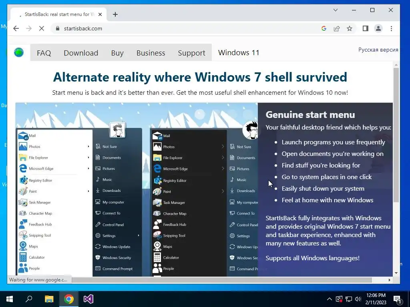Click the StartIsBack browser tab title
The height and width of the screenshot is (307, 410).
click(60, 14)
